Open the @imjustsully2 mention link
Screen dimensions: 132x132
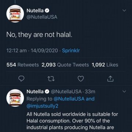[x=42, y=106]
